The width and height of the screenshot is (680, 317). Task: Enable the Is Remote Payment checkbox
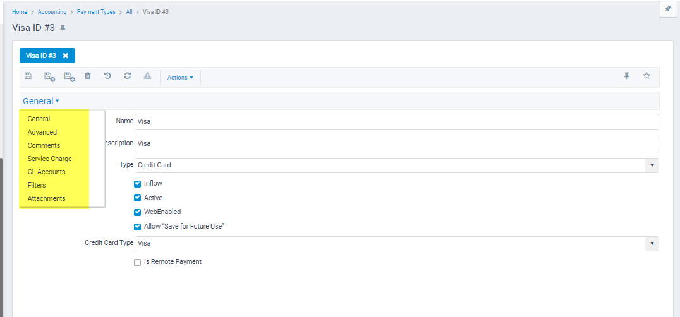(x=138, y=262)
